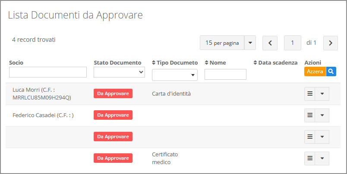Click the blue search magnifier icon
This screenshot has width=347, height=174.
coord(331,72)
